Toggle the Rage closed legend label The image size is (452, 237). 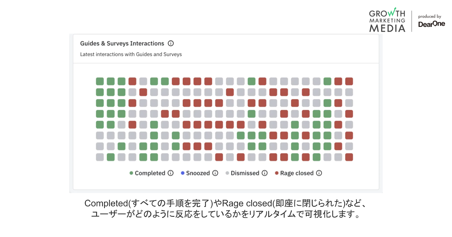[x=297, y=173]
